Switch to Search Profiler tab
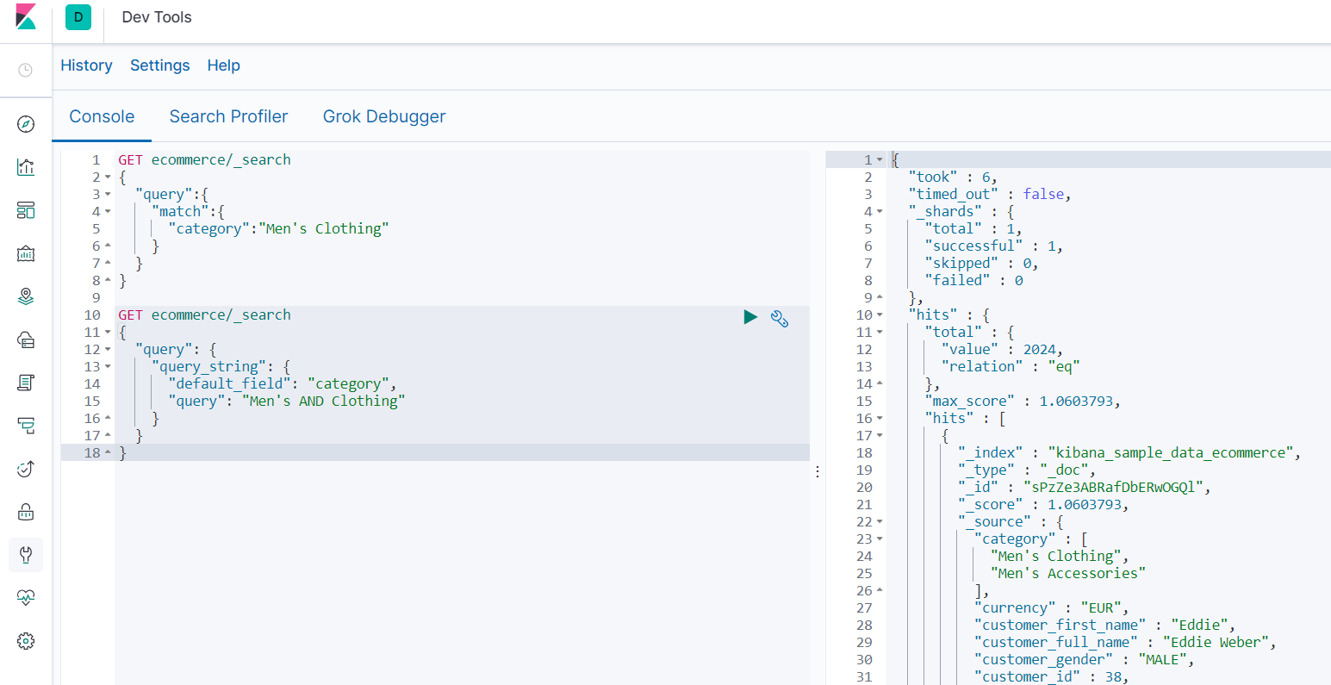The image size is (1331, 685). [x=228, y=116]
